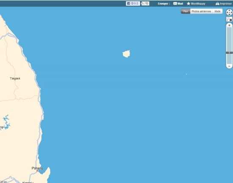
Task: Click the printer icon
Action: click(217, 3)
